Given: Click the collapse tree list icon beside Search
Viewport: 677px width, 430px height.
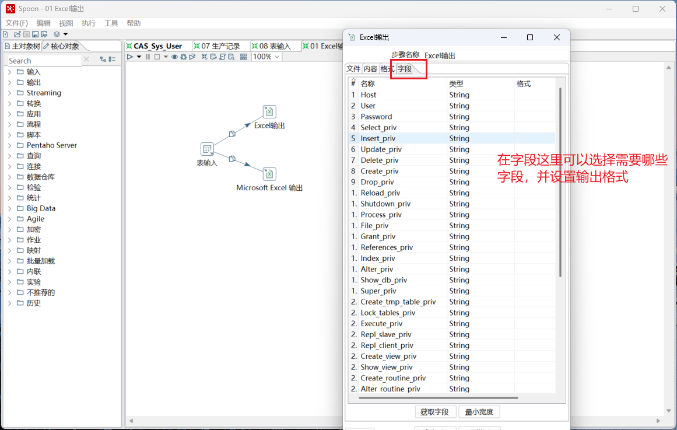Looking at the screenshot, I should point(113,59).
